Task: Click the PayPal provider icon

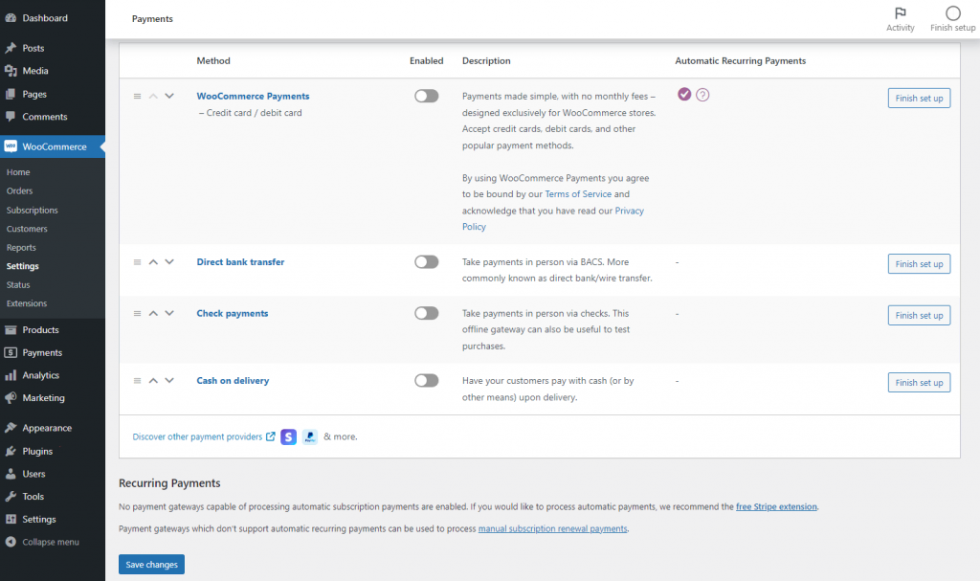Action: tap(310, 436)
